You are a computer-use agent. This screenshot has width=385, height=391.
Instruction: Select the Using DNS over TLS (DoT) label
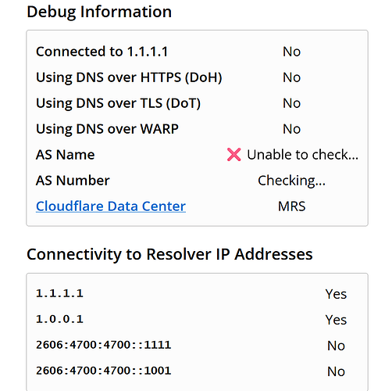119,103
